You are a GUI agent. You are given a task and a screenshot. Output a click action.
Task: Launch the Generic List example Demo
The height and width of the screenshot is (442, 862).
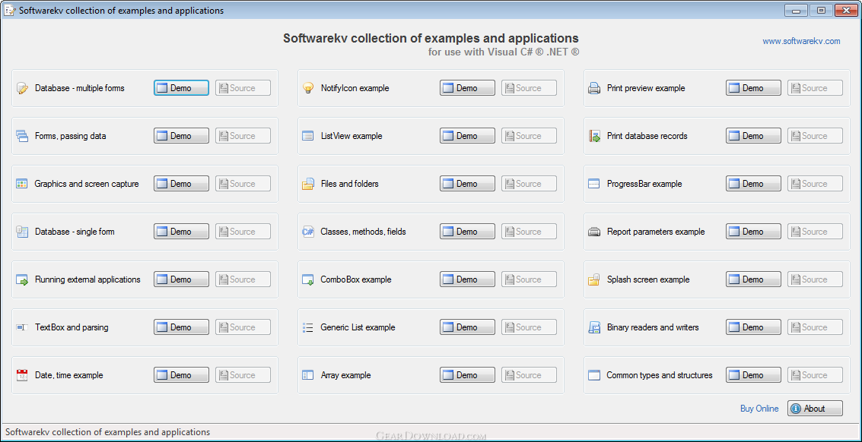[467, 327]
